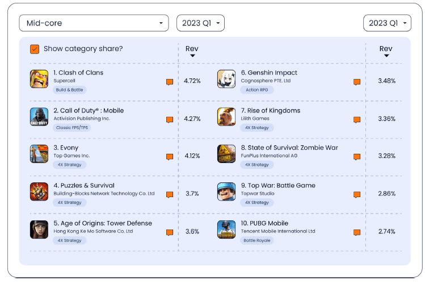Sort by the left Rev column arrow
Screen dimensions: 425x288
192,56
